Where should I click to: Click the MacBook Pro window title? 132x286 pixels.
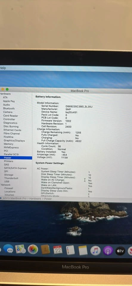tap(80, 91)
